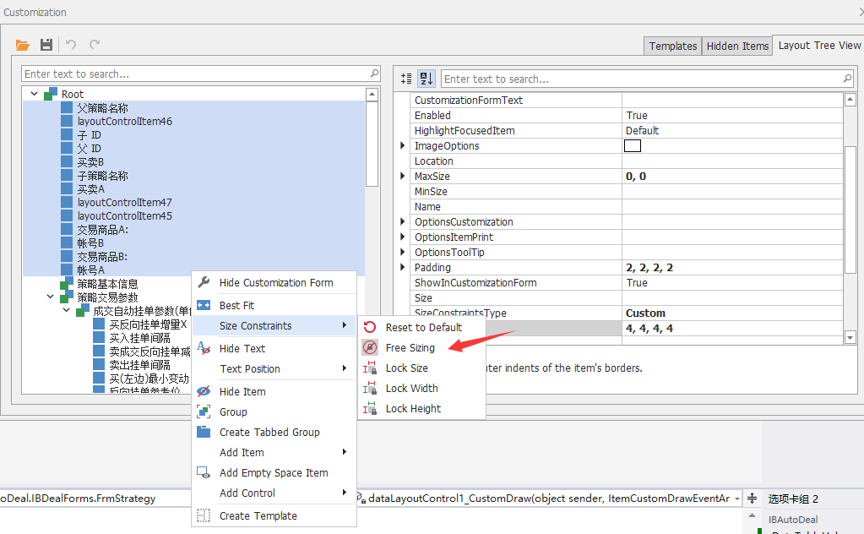
Task: Click the magnifier in the properties search box
Action: tap(845, 78)
